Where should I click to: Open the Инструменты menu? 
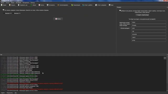point(26,3)
